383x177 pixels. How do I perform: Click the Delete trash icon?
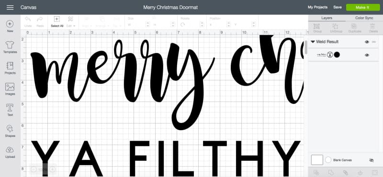pyautogui.click(x=372, y=26)
